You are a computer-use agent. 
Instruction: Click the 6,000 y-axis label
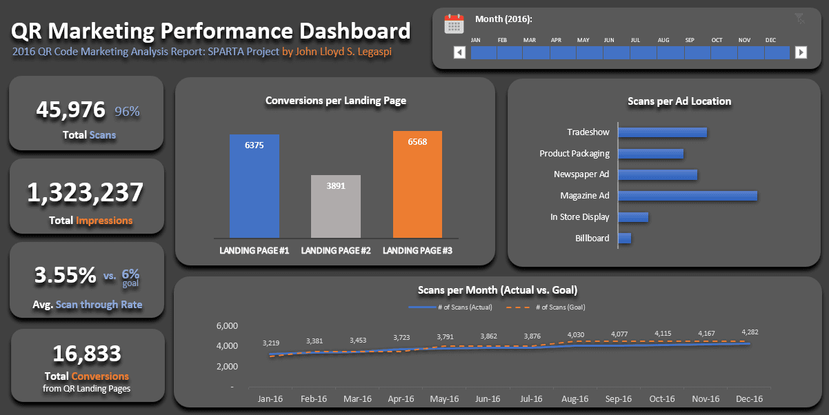[227, 326]
